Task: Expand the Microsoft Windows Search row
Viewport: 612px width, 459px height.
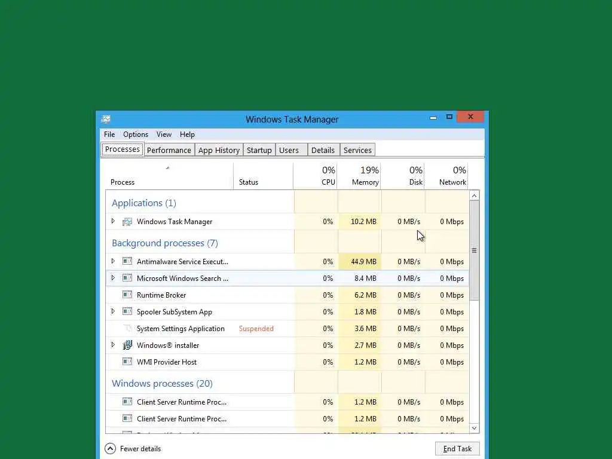Action: click(113, 277)
